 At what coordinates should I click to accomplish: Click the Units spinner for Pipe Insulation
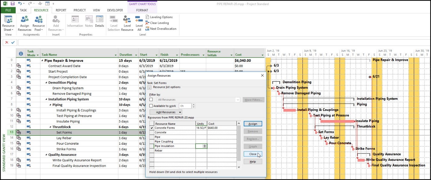tap(205, 146)
